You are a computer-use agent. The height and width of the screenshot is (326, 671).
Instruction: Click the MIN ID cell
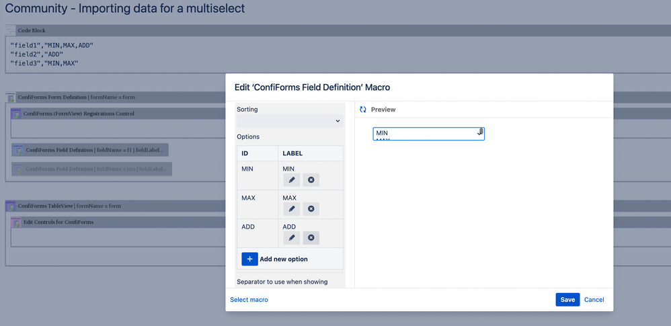(258, 175)
